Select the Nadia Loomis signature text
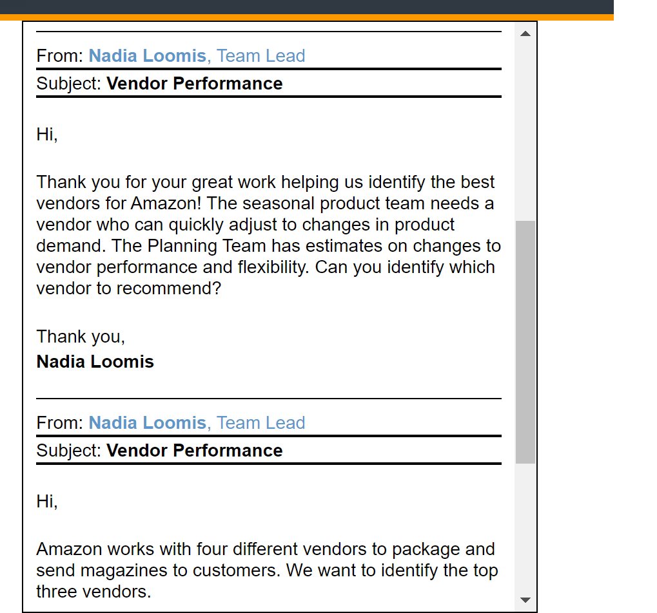The image size is (657, 613). click(95, 361)
